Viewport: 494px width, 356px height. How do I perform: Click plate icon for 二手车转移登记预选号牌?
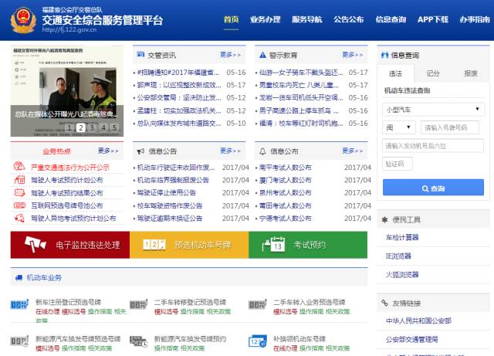[139, 304]
